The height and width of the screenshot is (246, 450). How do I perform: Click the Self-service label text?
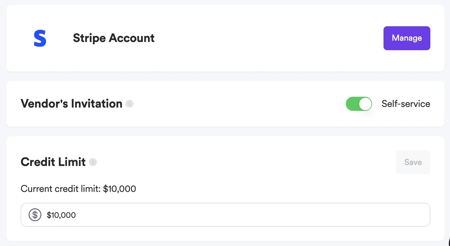[x=405, y=104]
